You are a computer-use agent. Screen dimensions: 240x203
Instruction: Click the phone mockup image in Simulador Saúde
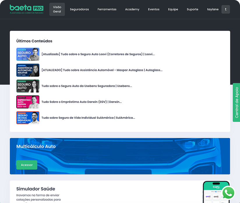coord(216,192)
